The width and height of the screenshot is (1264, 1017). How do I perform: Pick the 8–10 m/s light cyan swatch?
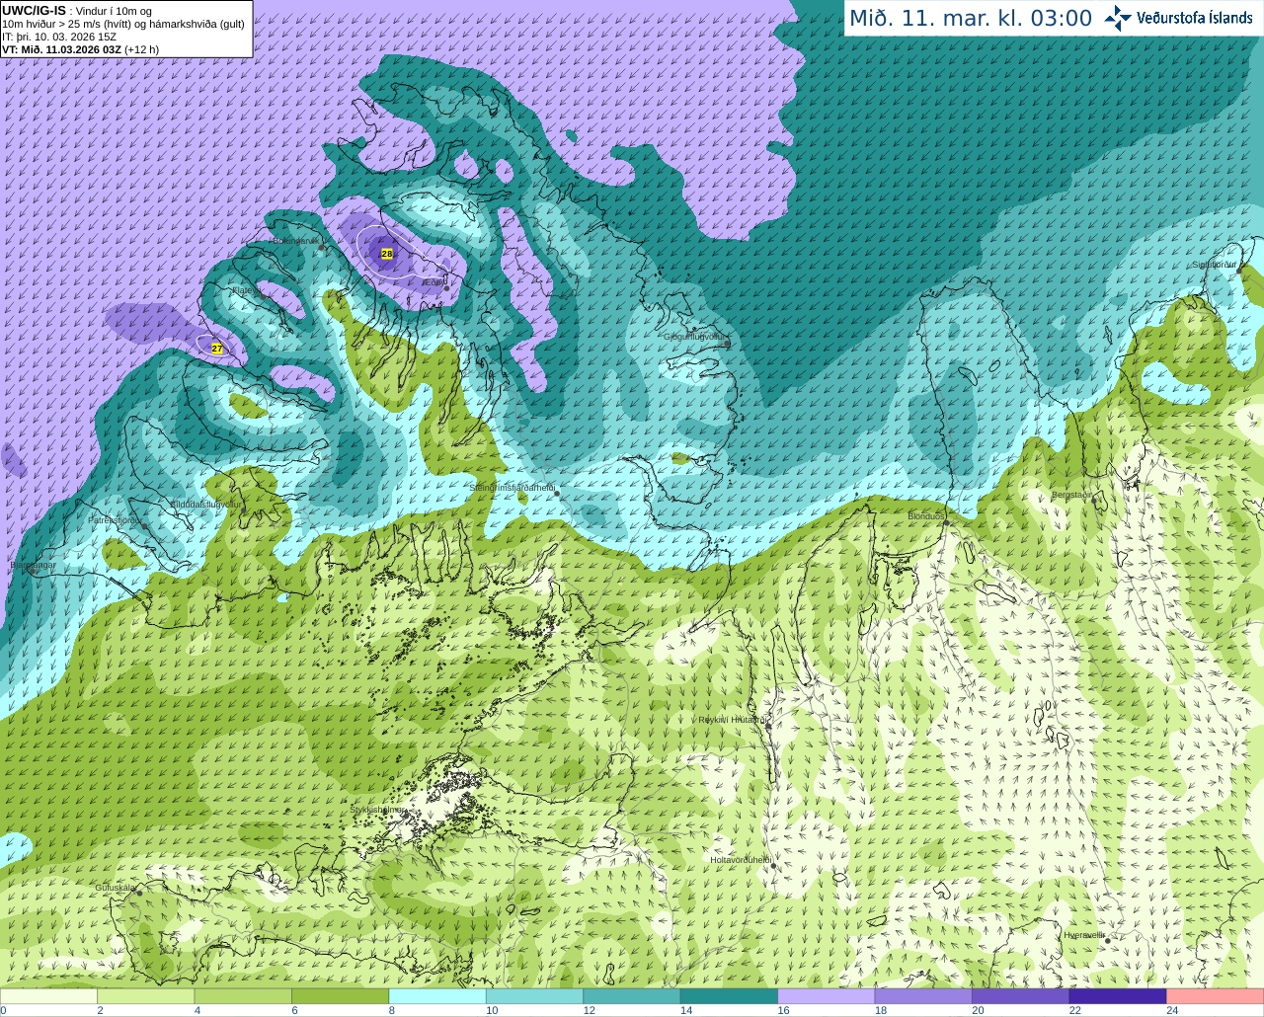437,996
